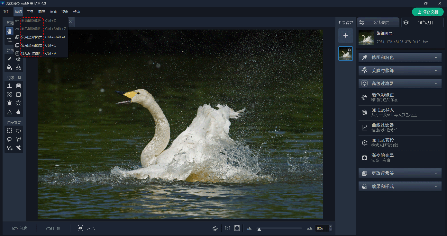Open the 3D Lut预设 option
This screenshot has height=236, width=447.
pos(400,143)
